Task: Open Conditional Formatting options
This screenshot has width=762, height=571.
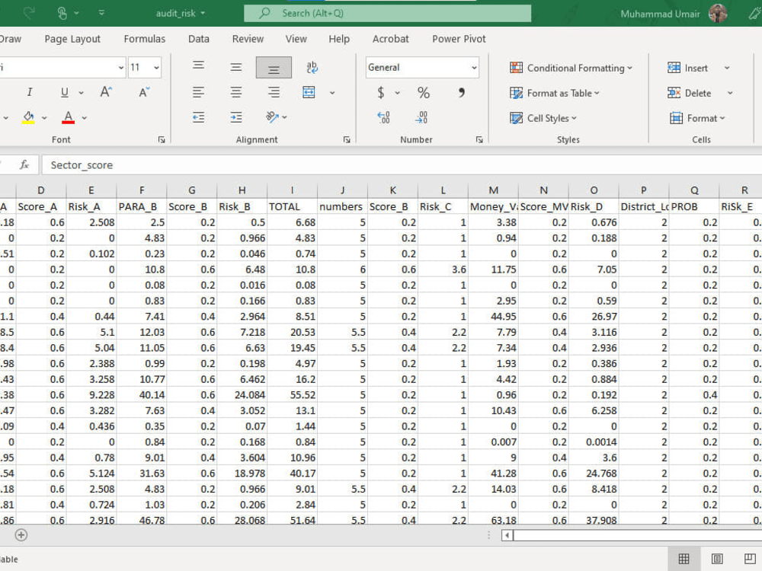Action: click(571, 68)
